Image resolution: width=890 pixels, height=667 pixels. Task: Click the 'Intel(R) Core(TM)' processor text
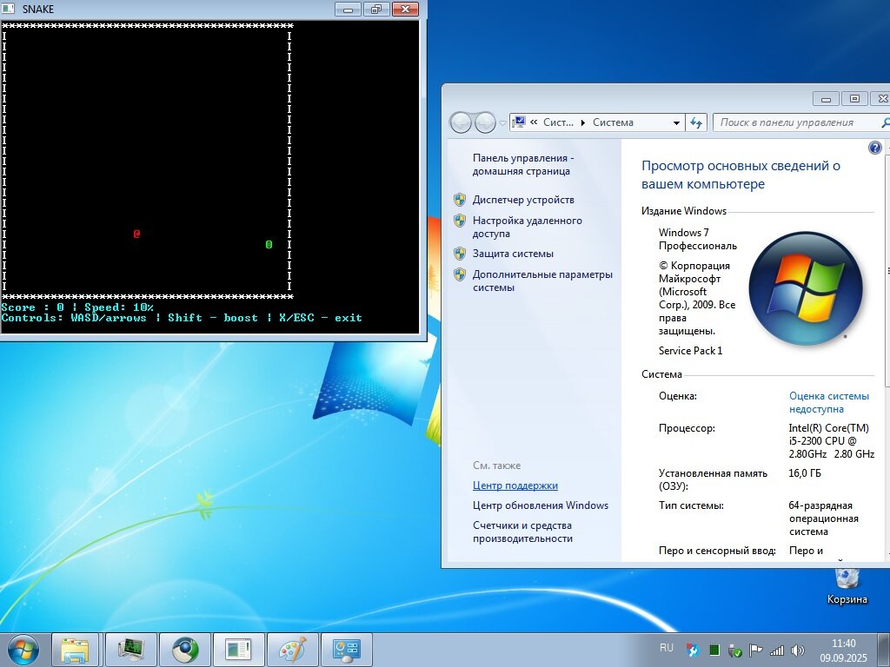point(828,427)
